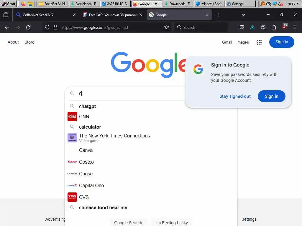Switch to the FreeCAD tab
The width and height of the screenshot is (302, 226).
click(x=112, y=15)
